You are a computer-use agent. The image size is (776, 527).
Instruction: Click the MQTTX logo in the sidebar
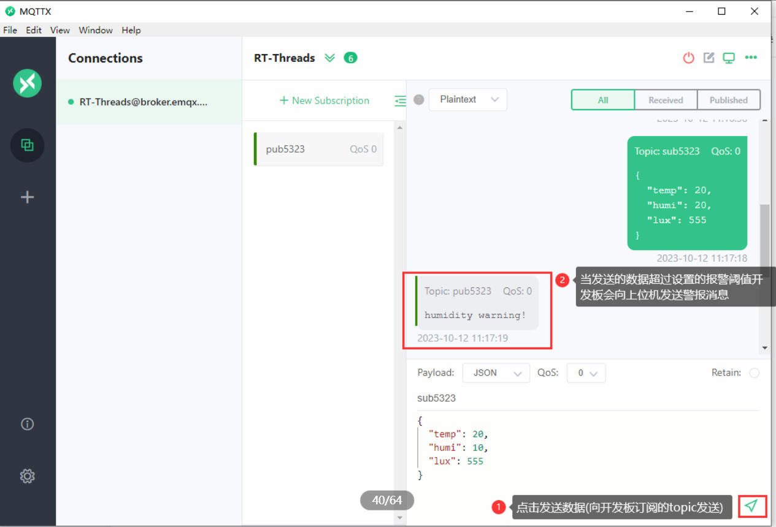27,83
